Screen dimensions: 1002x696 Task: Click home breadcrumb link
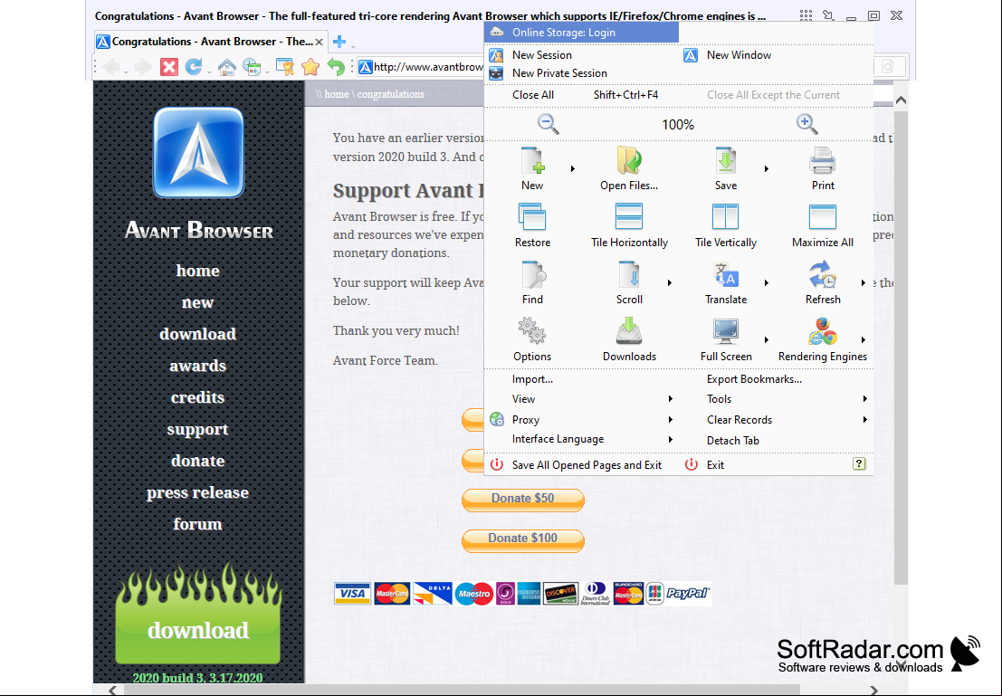tap(336, 94)
